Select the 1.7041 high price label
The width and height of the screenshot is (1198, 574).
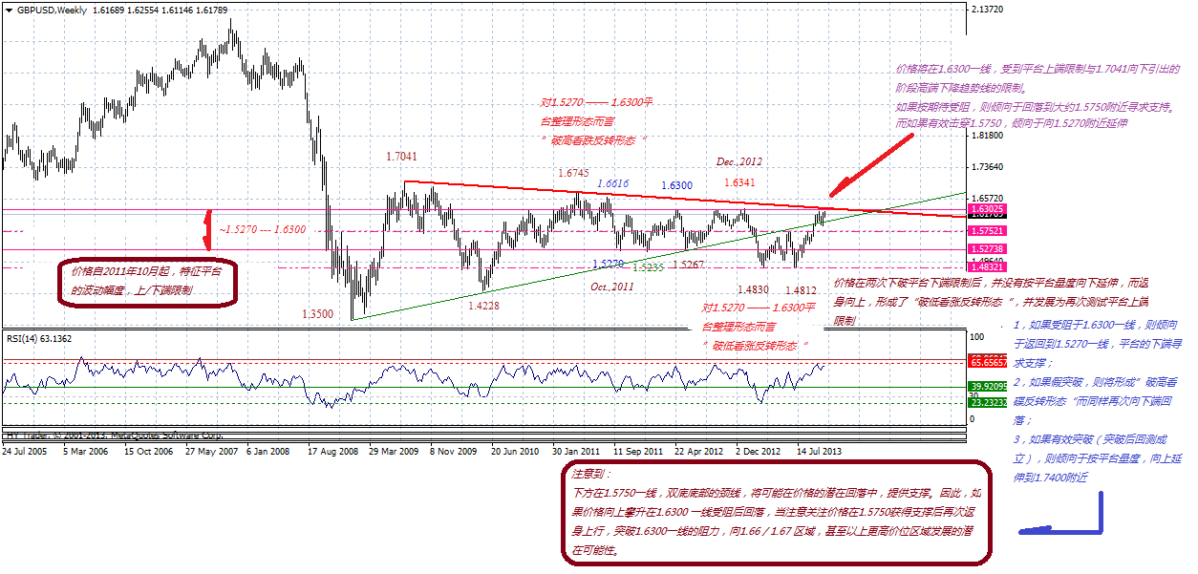click(402, 157)
